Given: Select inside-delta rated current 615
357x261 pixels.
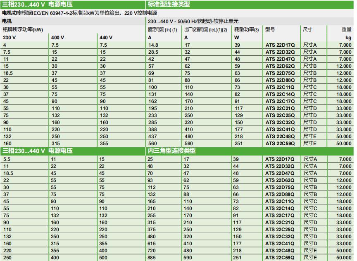Looking at the screenshot, I should tap(152, 244).
